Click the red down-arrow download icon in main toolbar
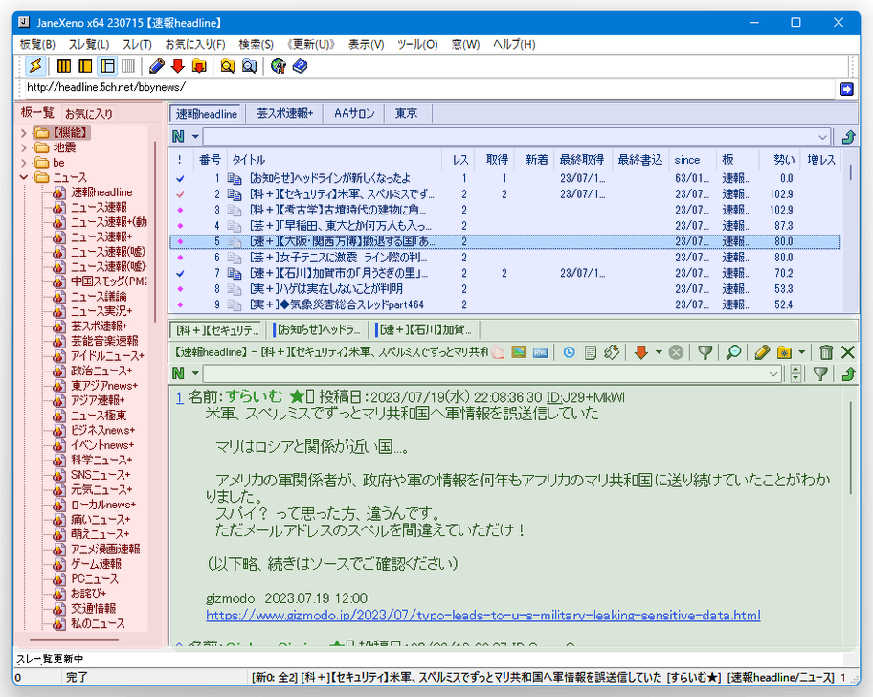873x697 pixels. 178,66
